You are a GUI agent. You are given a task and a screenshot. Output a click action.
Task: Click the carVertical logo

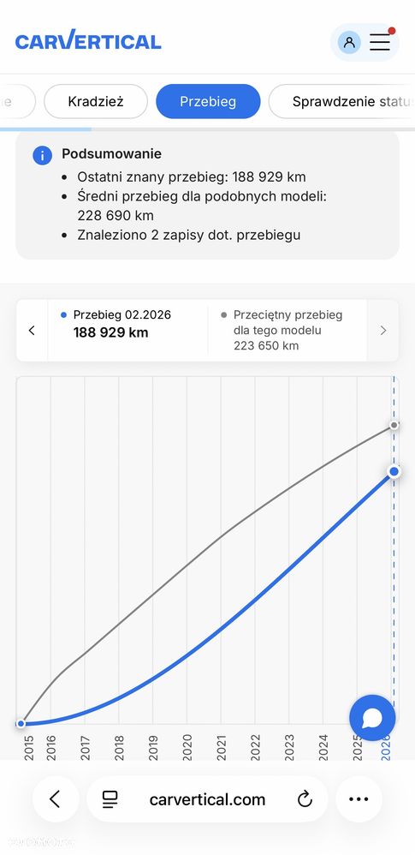click(88, 40)
